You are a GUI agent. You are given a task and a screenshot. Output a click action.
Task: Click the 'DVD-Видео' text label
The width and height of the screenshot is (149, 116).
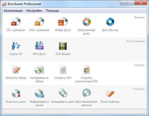[x=63, y=54]
